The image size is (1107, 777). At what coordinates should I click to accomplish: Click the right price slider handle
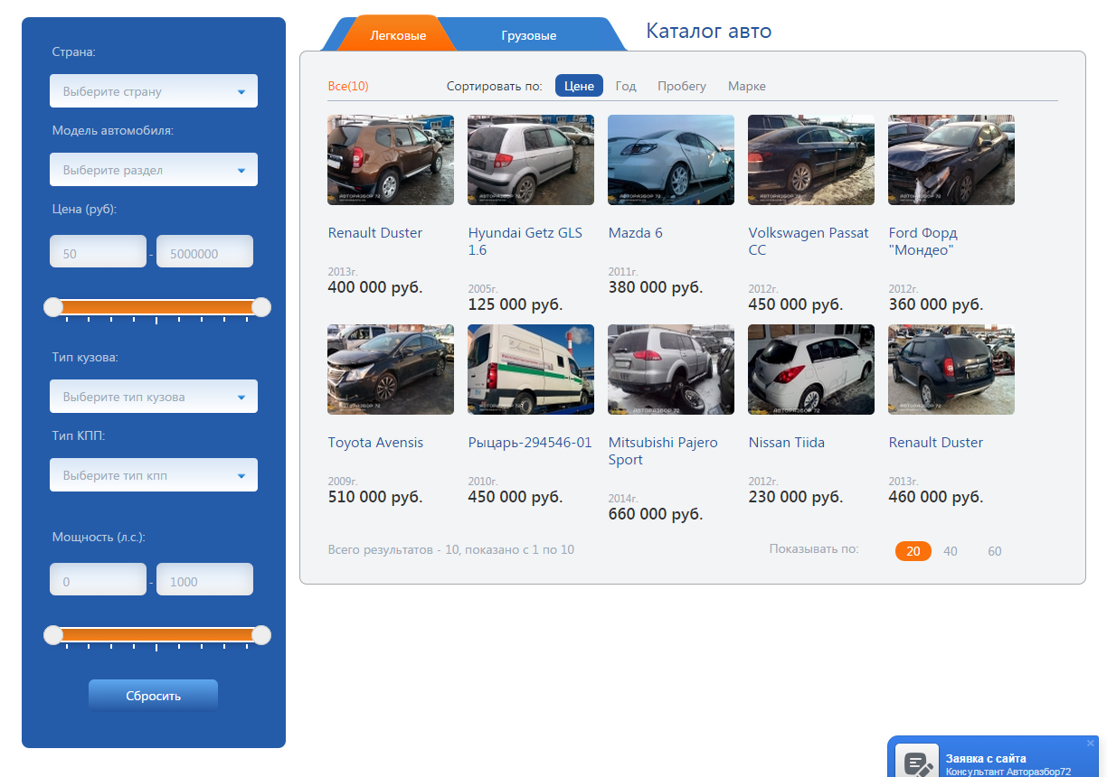(x=261, y=308)
